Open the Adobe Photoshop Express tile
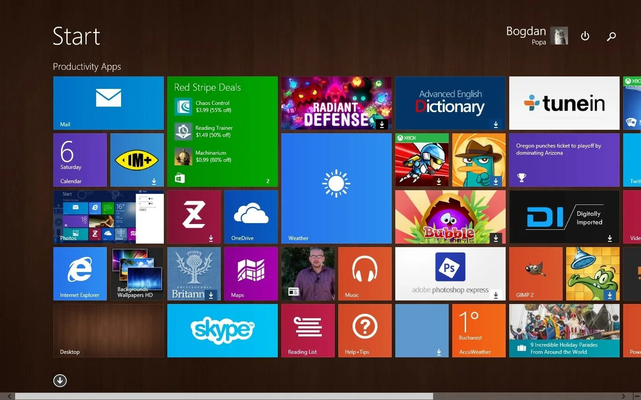 click(x=450, y=274)
